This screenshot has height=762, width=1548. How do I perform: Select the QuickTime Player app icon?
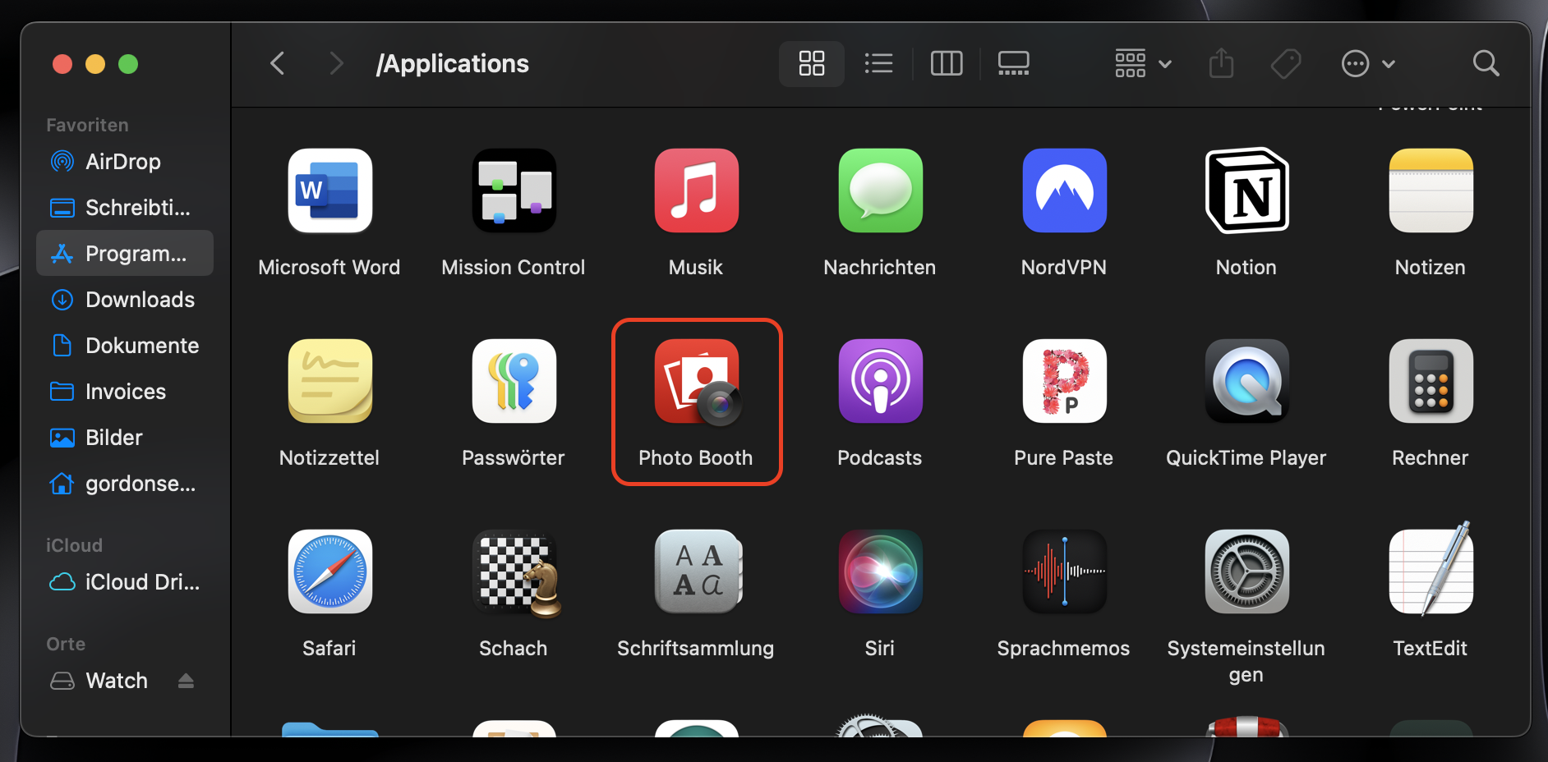point(1246,381)
